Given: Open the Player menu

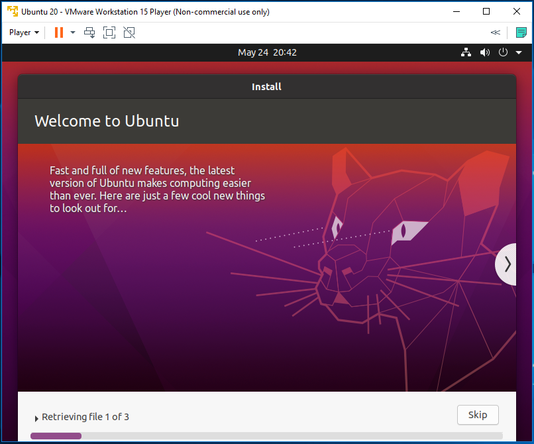Looking at the screenshot, I should [24, 32].
